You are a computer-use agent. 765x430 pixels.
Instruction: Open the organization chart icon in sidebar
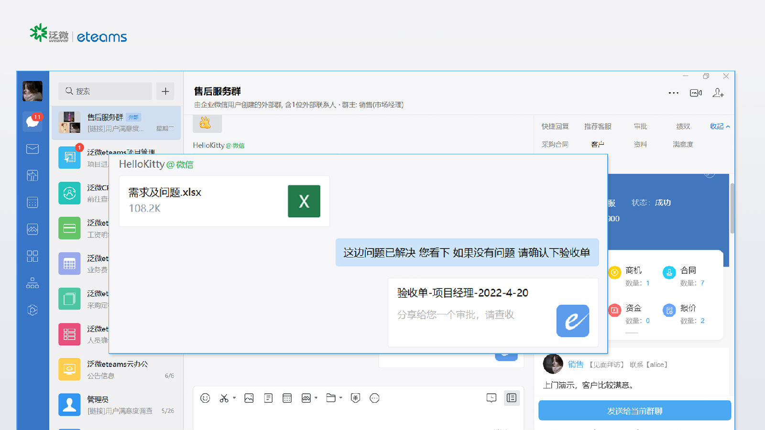33,283
